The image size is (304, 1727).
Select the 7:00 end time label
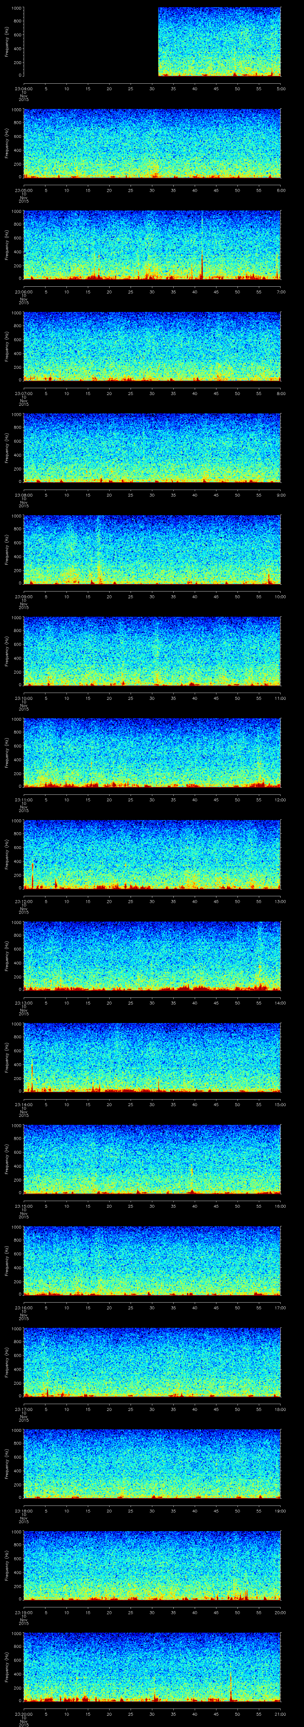coord(281,292)
